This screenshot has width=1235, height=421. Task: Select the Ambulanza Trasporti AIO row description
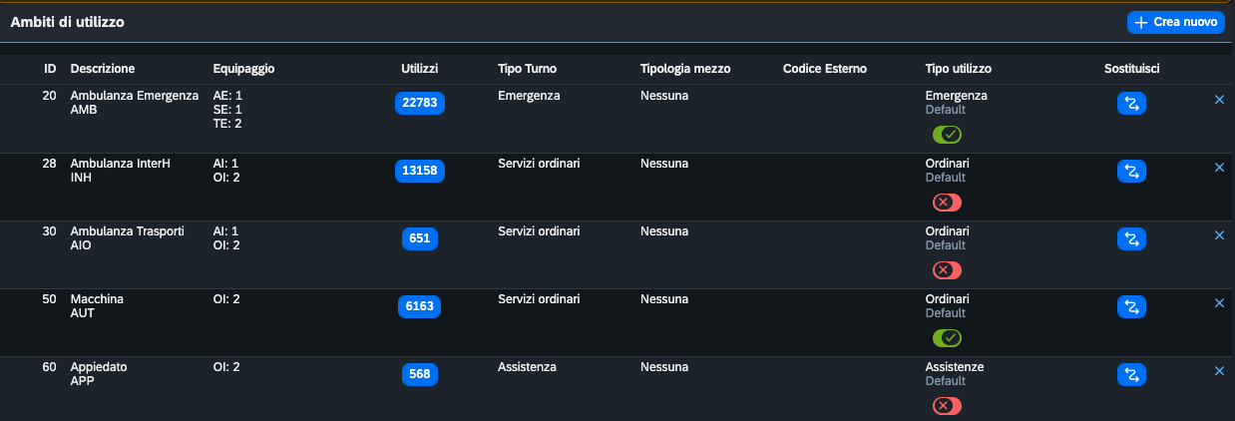point(127,238)
